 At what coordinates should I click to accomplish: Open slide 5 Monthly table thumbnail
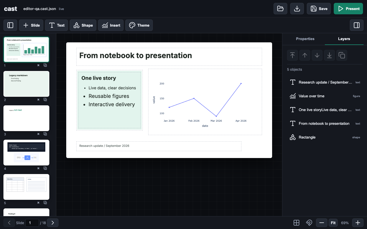click(x=26, y=187)
